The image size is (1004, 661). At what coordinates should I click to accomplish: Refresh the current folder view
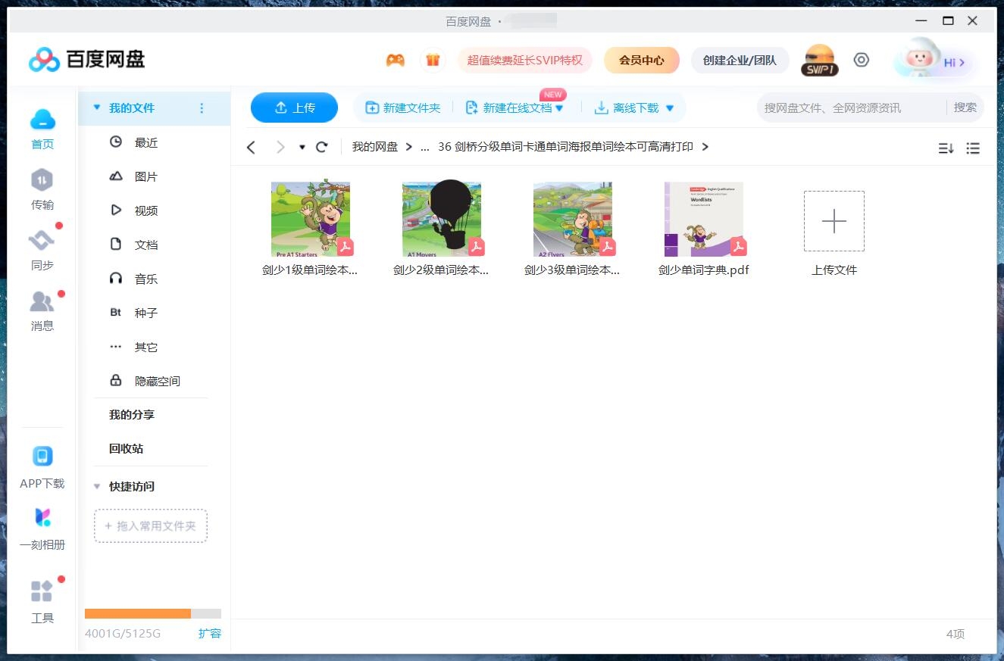pos(321,147)
